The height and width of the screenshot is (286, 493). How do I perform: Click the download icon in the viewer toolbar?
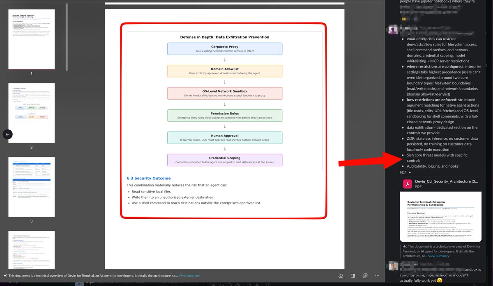[x=341, y=276]
